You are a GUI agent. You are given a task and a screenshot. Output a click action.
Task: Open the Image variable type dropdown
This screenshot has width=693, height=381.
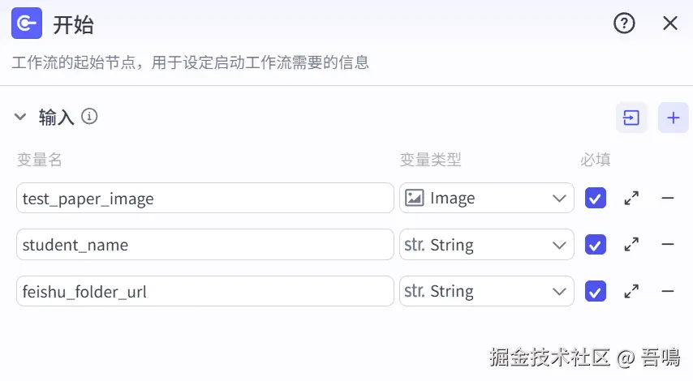tap(486, 198)
